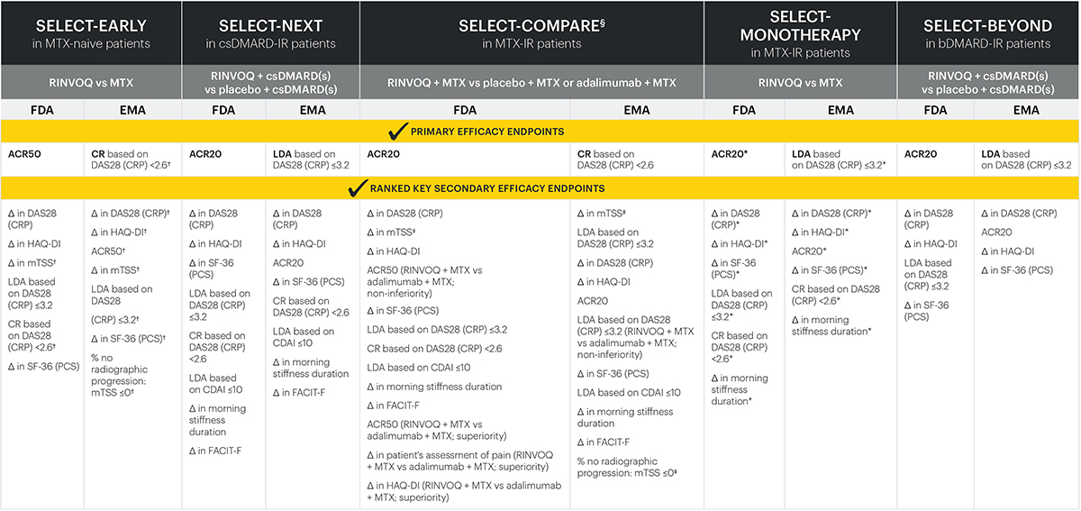Select the ACR50 primary endpoint under SELECT-EARLY
Image resolution: width=1081 pixels, height=511 pixels.
[x=24, y=154]
